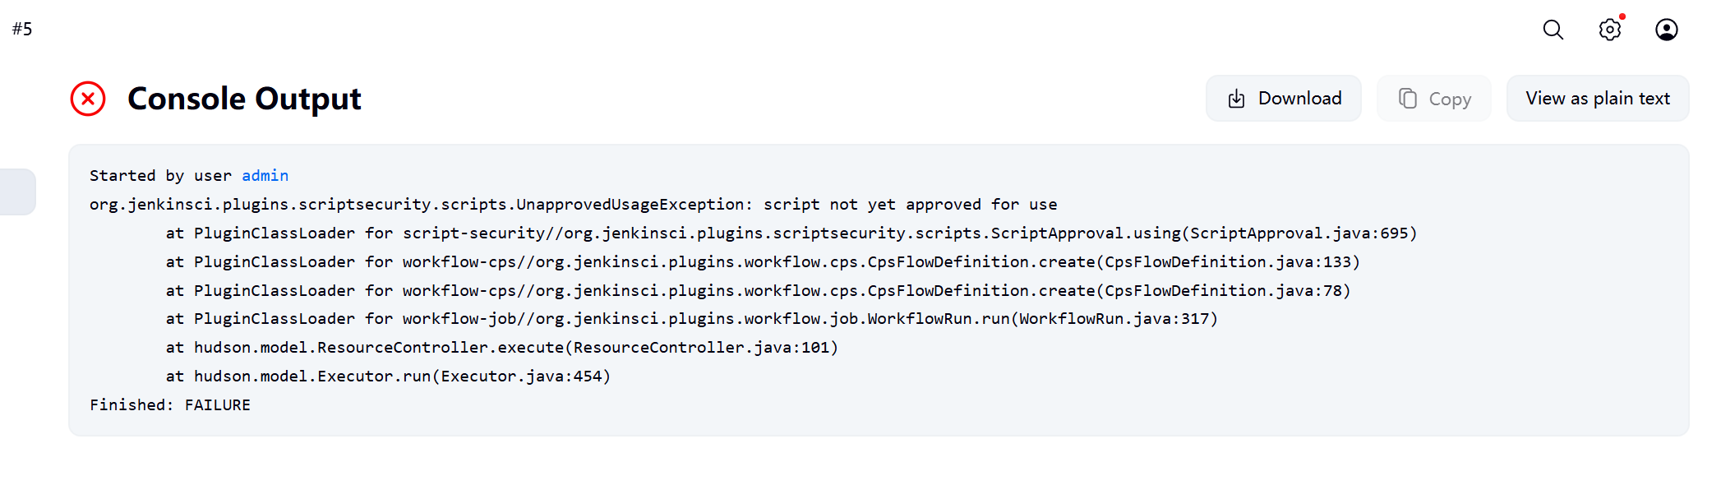Click the Executor.java:454 stack trace line
The height and width of the screenshot is (499, 1721).
[x=388, y=376]
